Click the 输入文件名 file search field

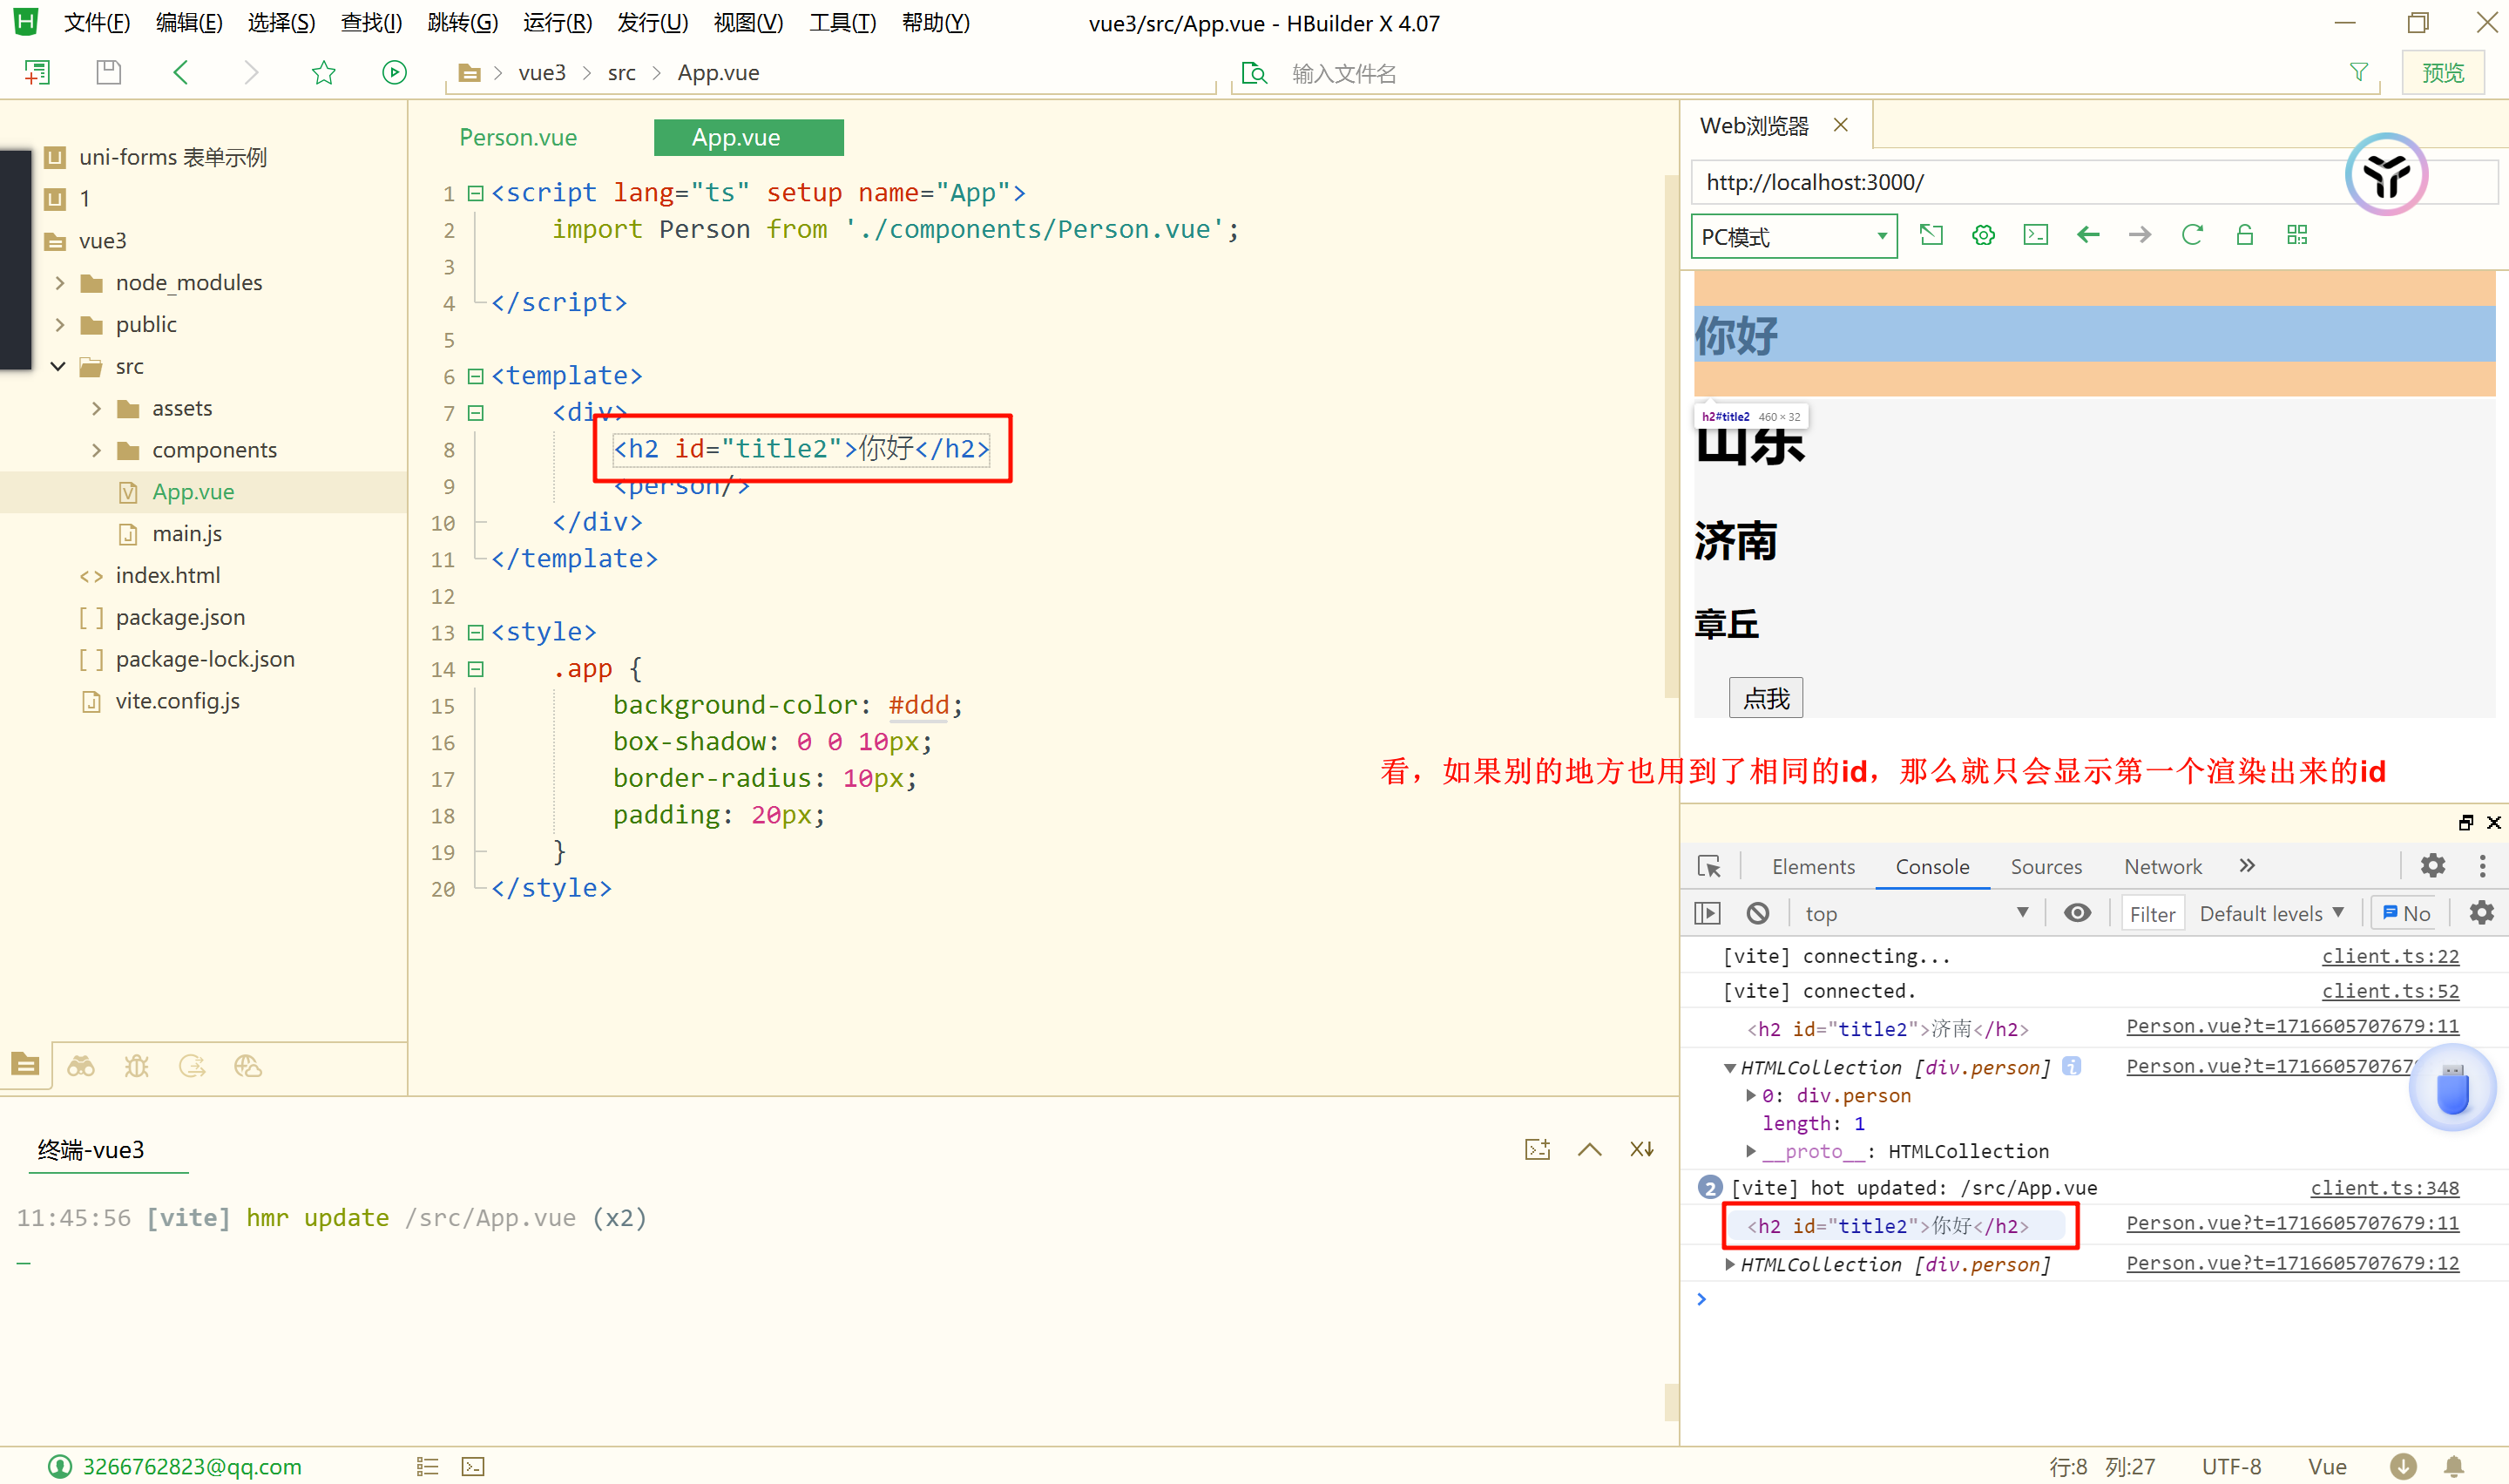click(x=1343, y=73)
